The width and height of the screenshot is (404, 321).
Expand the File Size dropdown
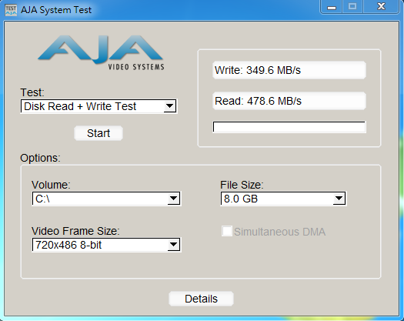pos(283,199)
